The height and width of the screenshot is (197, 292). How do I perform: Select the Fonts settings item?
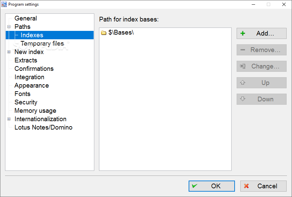pyautogui.click(x=22, y=94)
